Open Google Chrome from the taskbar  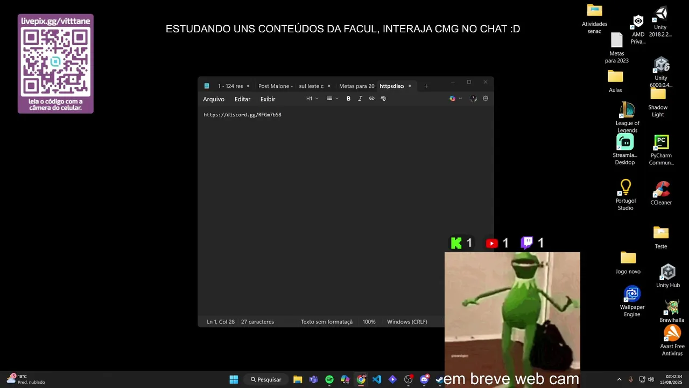pos(361,379)
